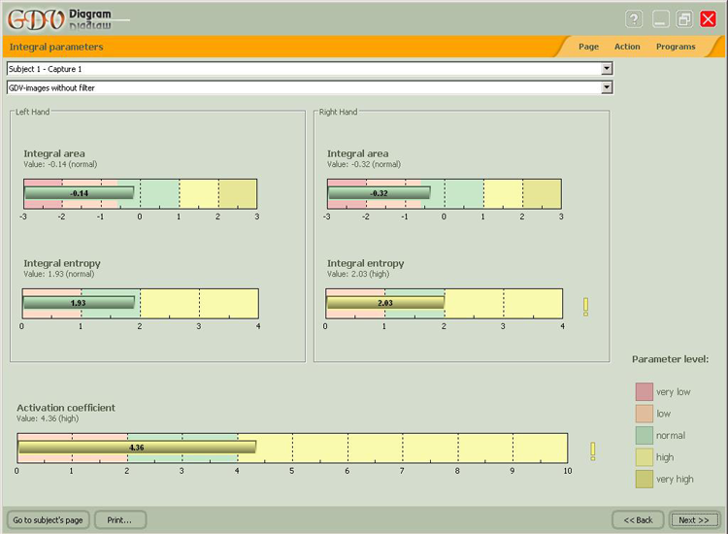
Task: Click Go to subject's page button
Action: point(49,519)
